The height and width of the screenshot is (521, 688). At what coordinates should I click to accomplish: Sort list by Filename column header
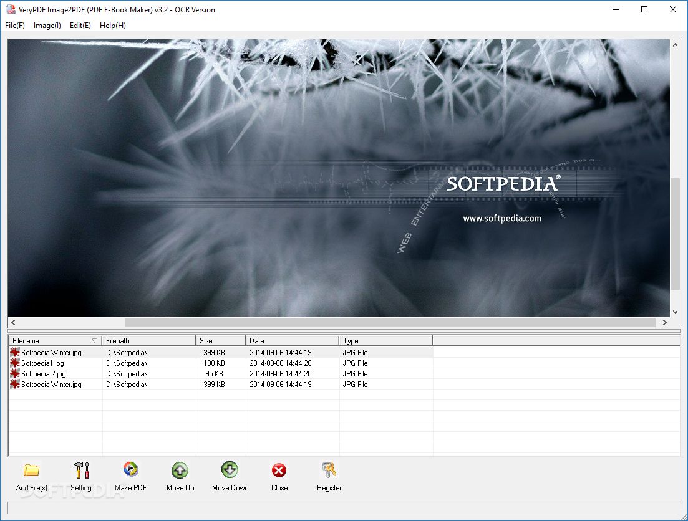click(x=56, y=340)
